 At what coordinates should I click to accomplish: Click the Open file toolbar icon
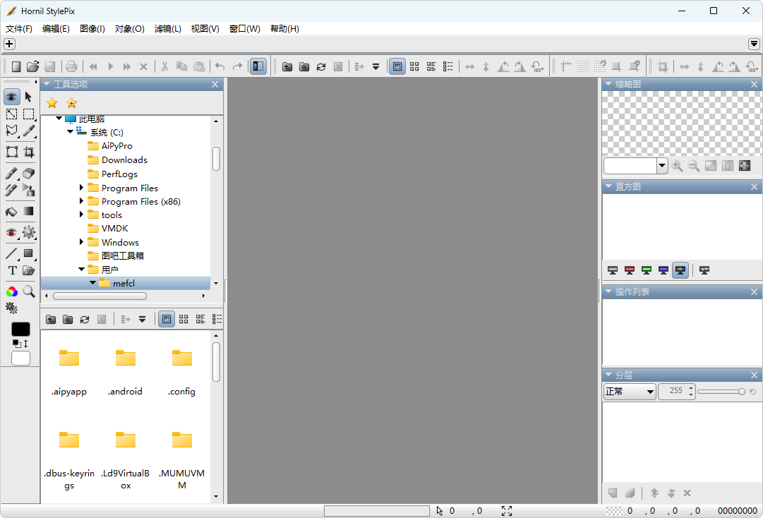click(32, 66)
